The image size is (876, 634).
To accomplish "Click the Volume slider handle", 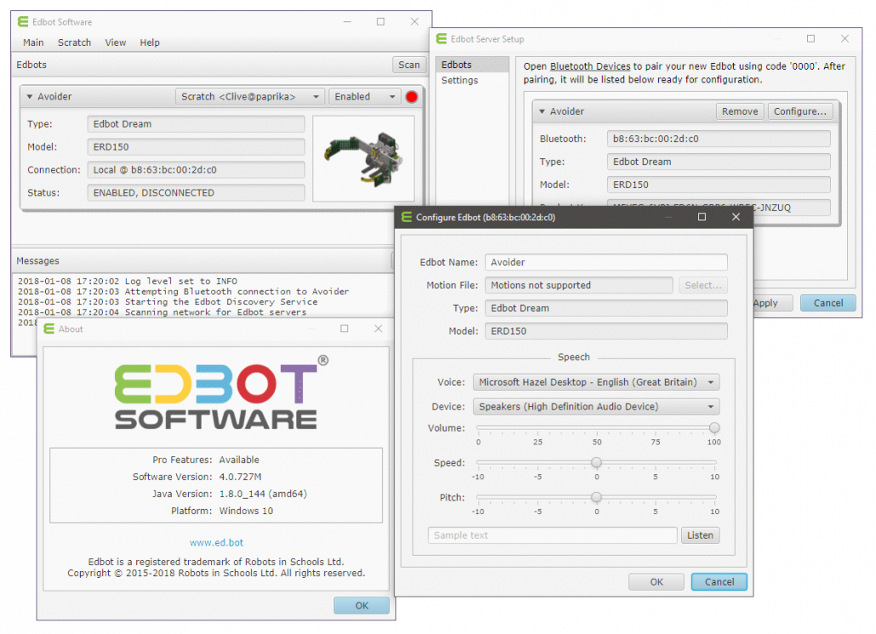I will (x=715, y=427).
